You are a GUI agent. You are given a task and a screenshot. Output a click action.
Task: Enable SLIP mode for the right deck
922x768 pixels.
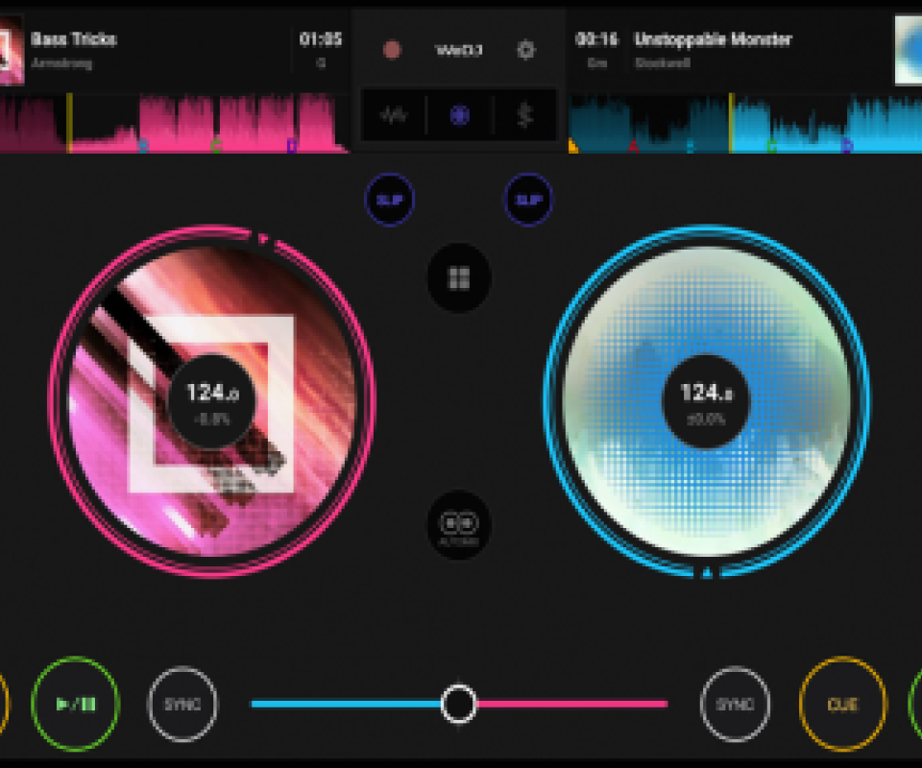[528, 200]
